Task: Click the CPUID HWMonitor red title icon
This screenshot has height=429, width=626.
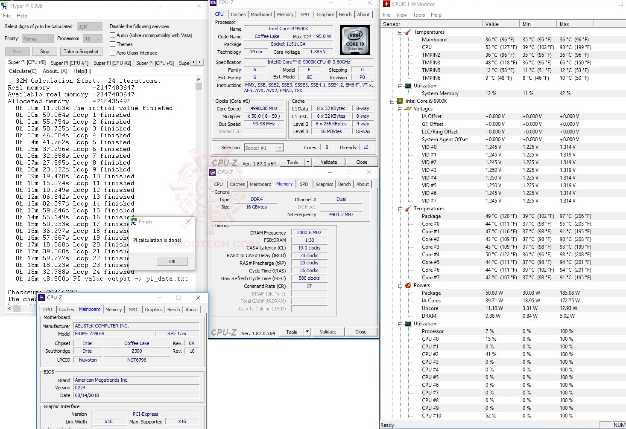Action: coord(386,4)
